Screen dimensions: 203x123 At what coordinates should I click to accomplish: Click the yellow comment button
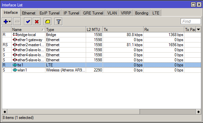[47, 22]
